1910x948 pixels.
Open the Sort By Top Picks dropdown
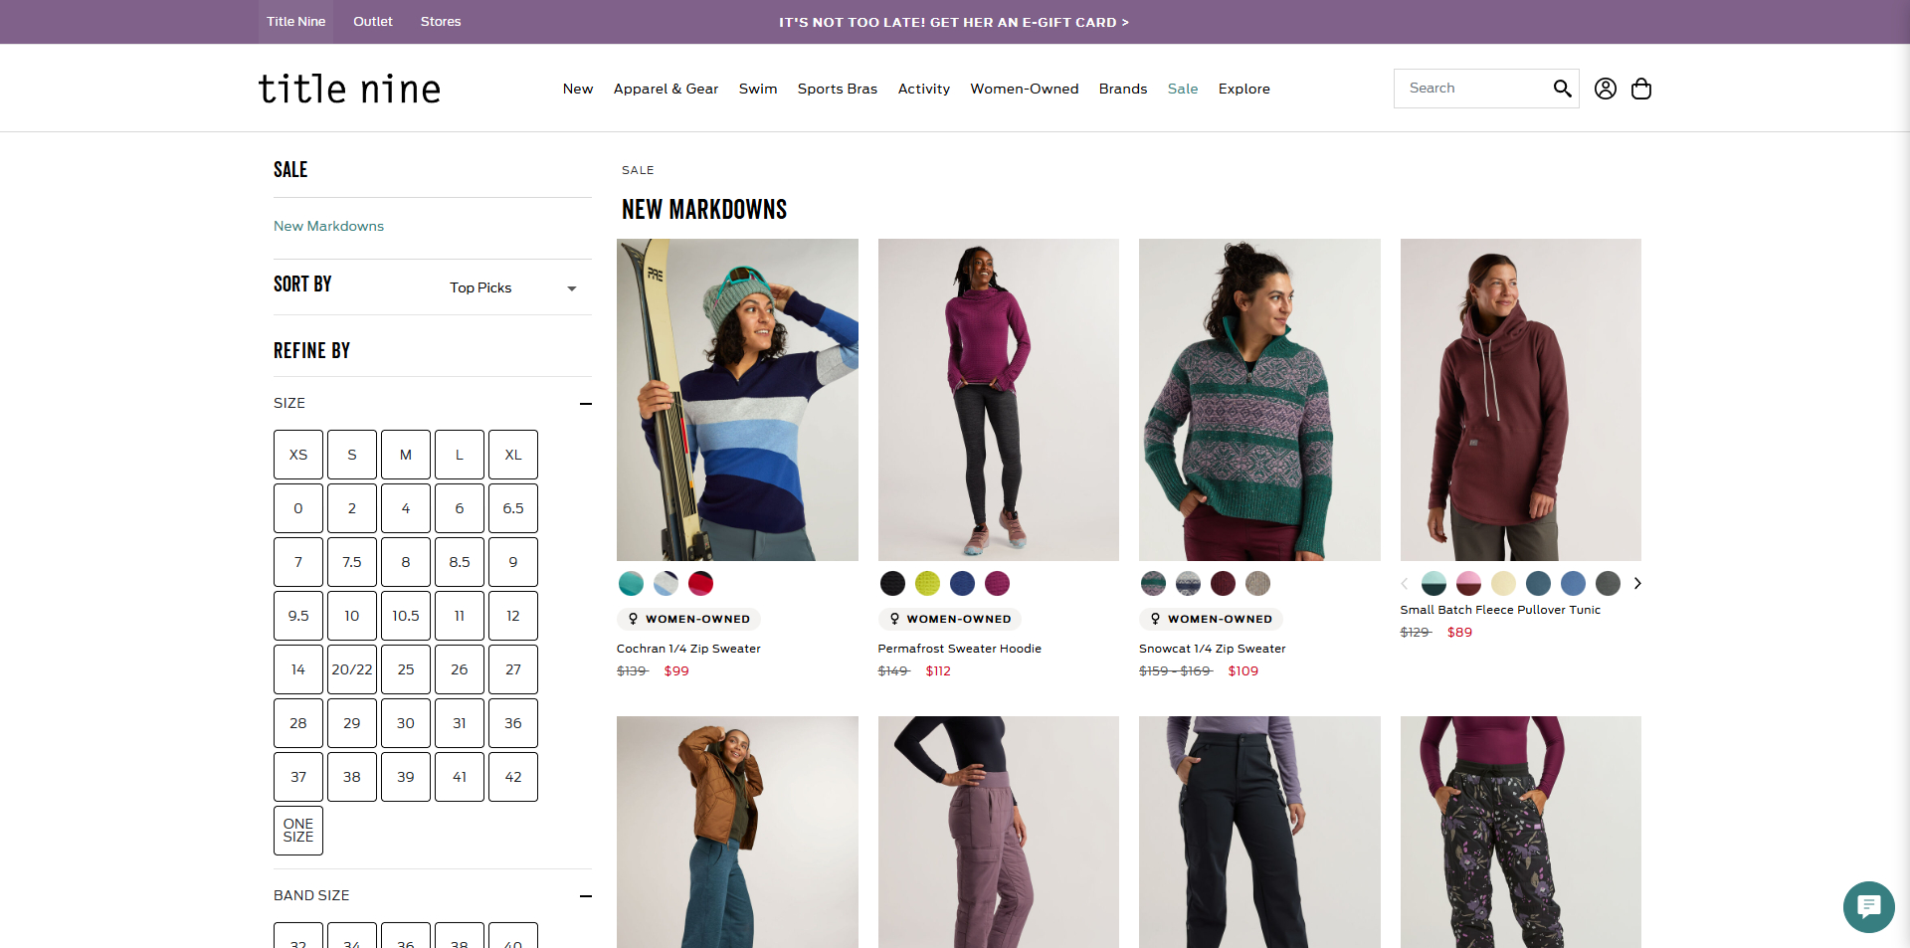(511, 287)
